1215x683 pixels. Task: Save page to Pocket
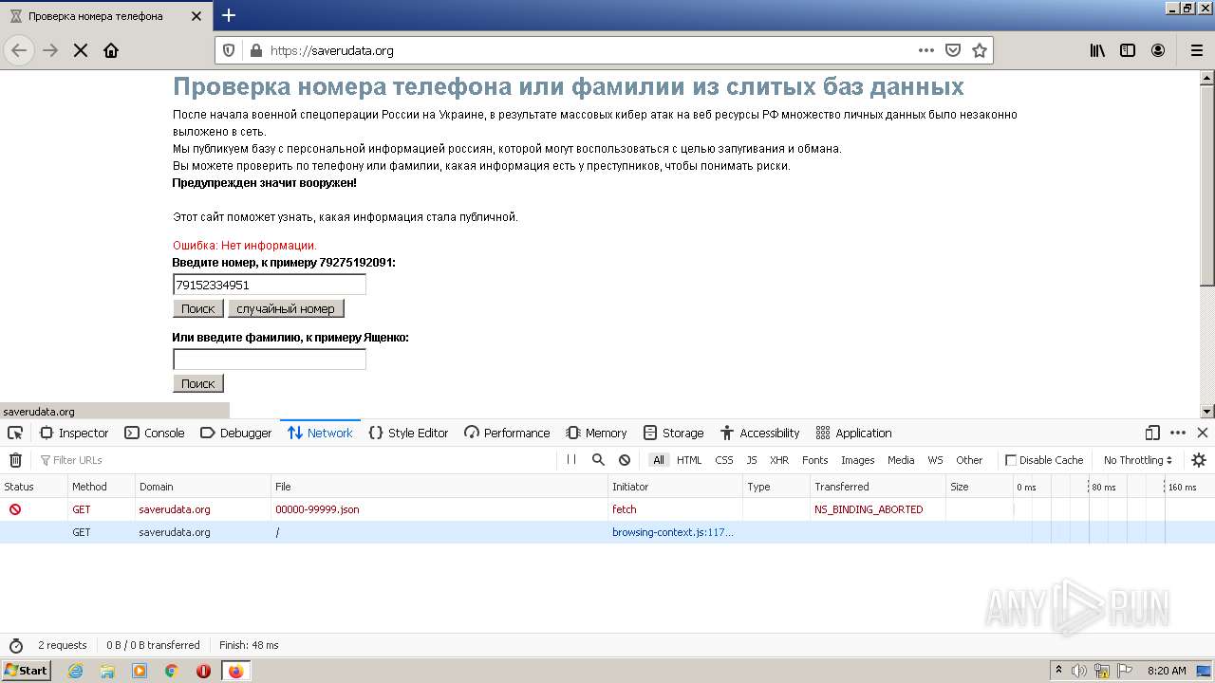(x=953, y=50)
